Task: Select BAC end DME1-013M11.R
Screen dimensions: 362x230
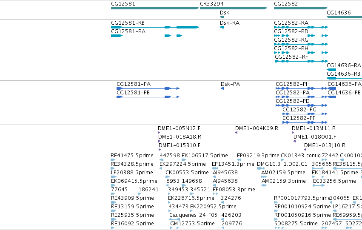Action: coord(293,133)
